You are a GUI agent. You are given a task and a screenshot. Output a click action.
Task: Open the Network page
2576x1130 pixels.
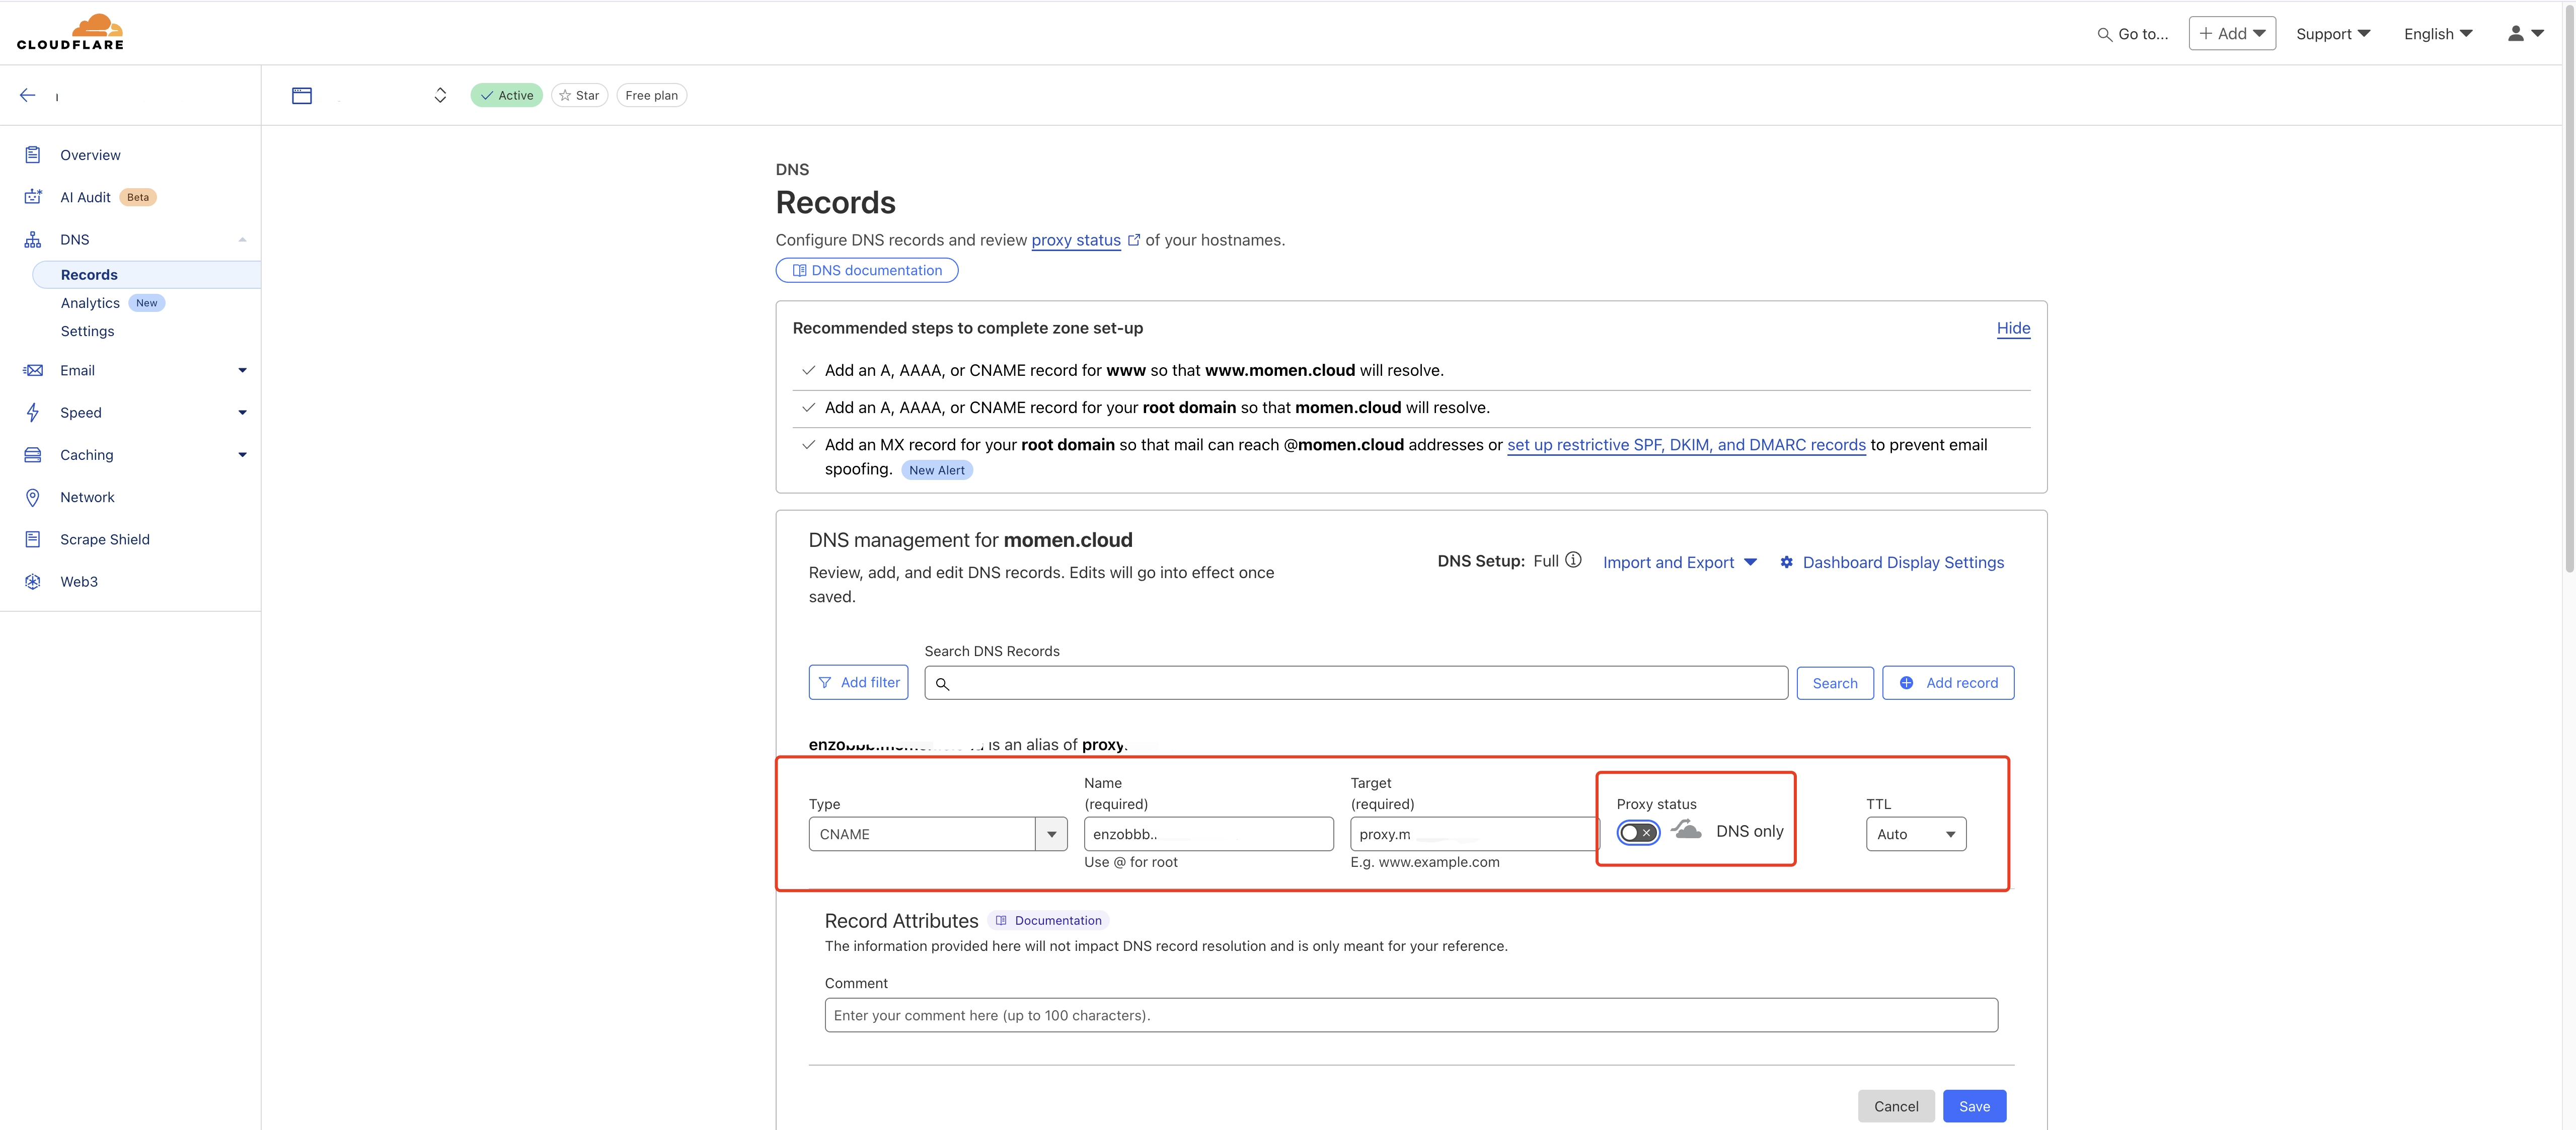tap(87, 497)
